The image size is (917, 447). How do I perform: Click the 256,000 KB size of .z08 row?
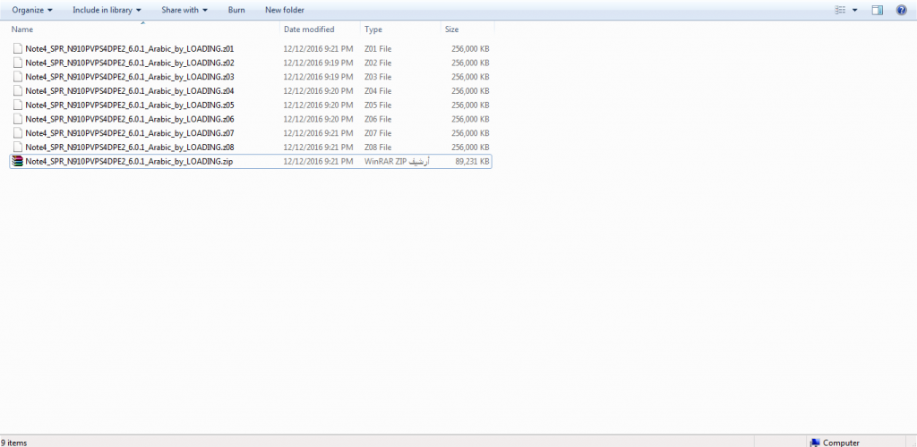pyautogui.click(x=471, y=147)
